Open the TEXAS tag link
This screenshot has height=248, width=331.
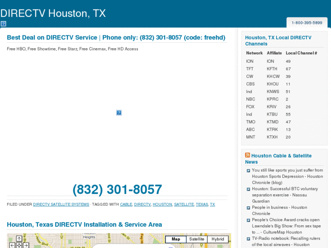202,204
